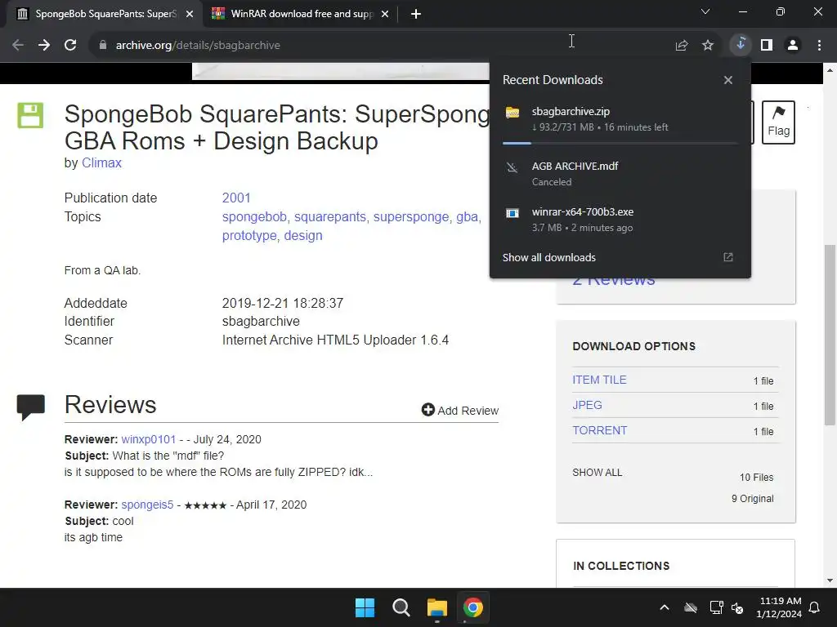The width and height of the screenshot is (837, 627).
Task: Open the side panel icon
Action: [x=767, y=46]
